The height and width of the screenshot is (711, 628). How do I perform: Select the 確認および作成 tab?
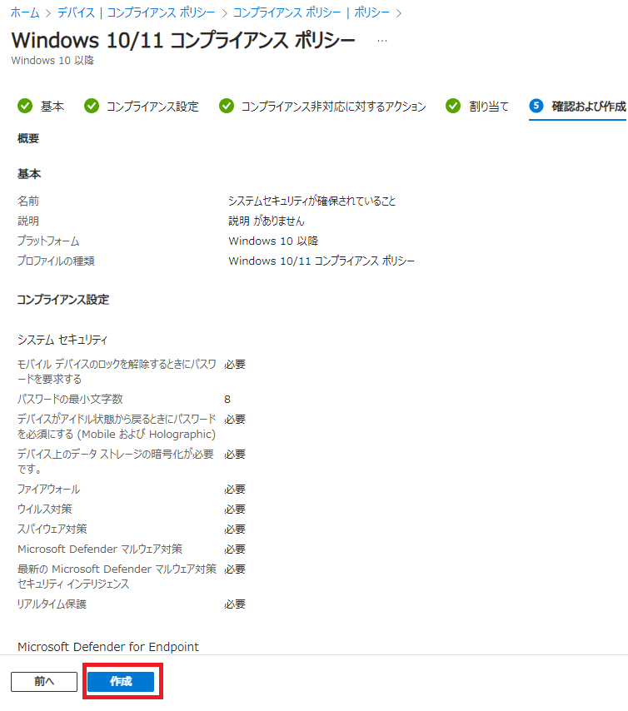point(588,107)
